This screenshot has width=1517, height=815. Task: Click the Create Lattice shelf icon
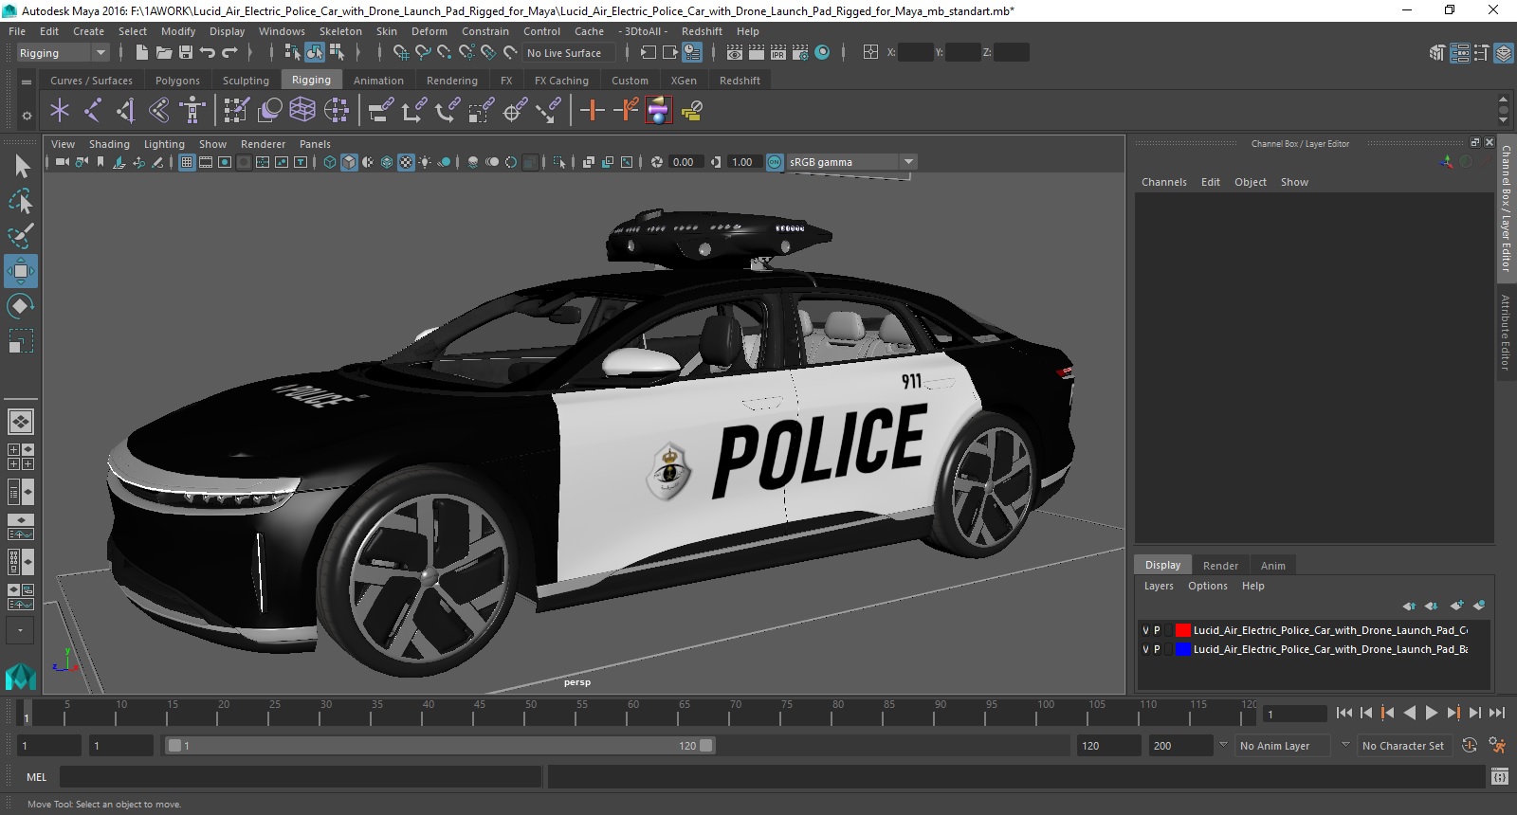click(x=302, y=111)
